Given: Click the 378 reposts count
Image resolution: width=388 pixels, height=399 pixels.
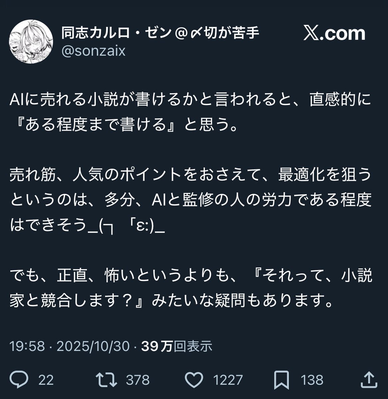Looking at the screenshot, I should click(x=138, y=380).
